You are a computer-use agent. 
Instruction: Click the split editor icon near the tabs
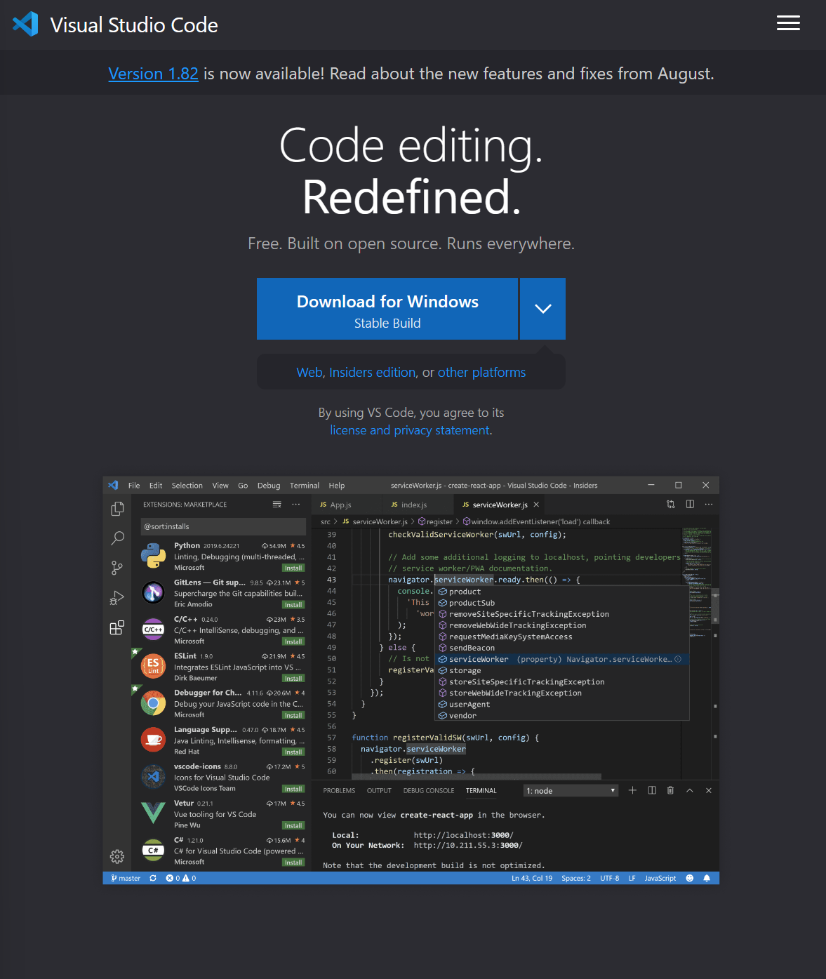(690, 504)
